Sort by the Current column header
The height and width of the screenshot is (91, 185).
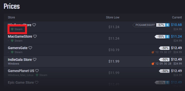click(x=177, y=17)
